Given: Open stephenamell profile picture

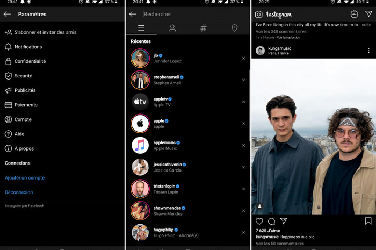Looking at the screenshot, I should click(x=140, y=80).
